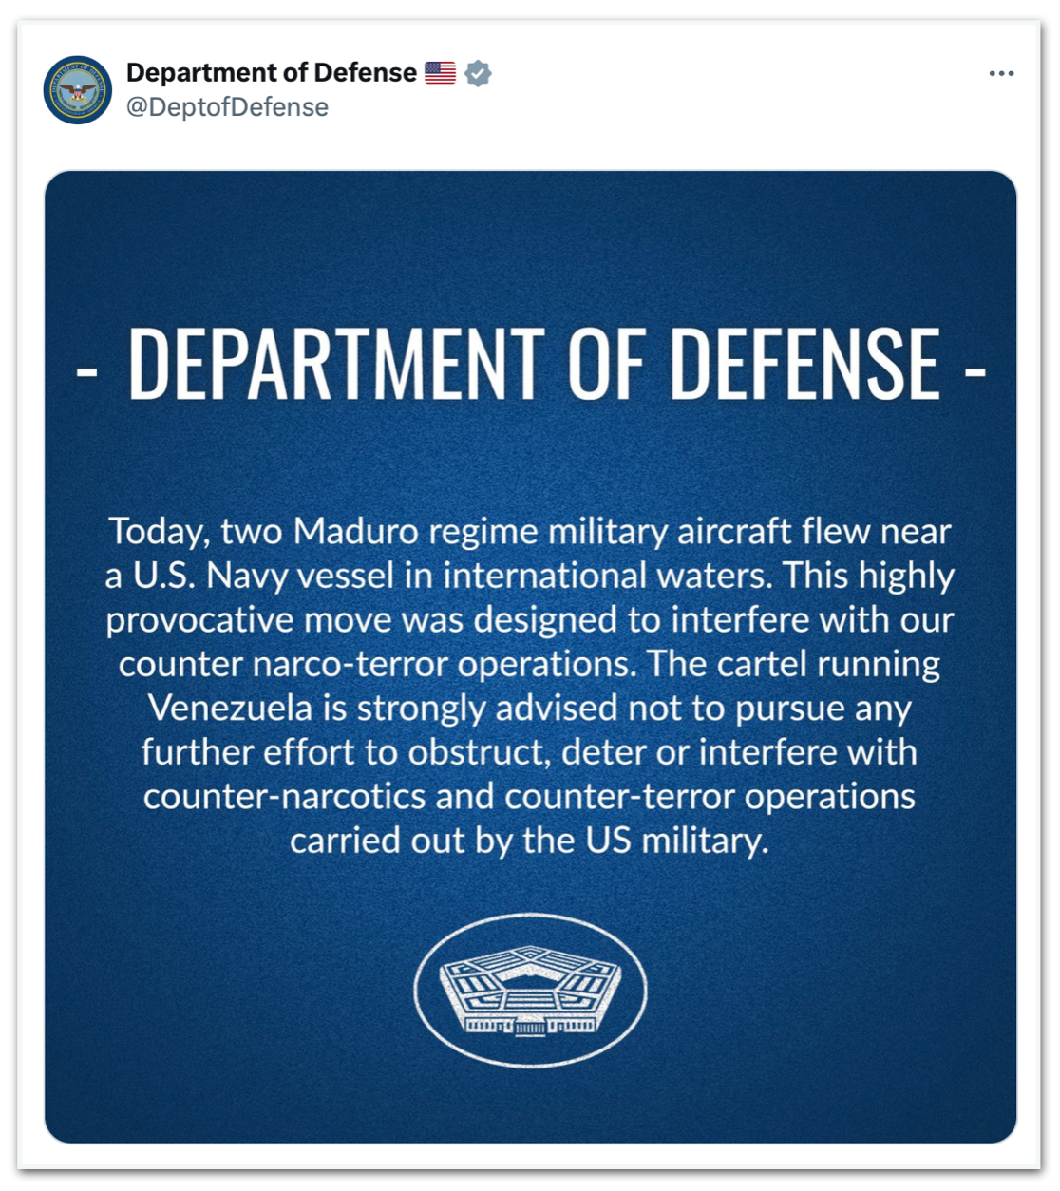Open the three-dot more options menu
This screenshot has width=1060, height=1191.
click(x=1001, y=73)
